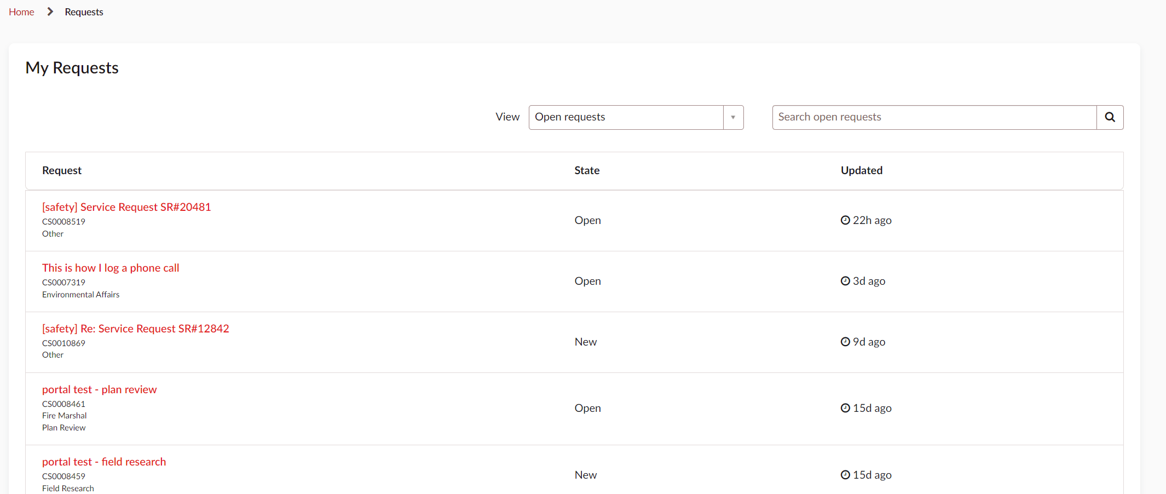
Task: Click clock icon on field research row
Action: [845, 475]
